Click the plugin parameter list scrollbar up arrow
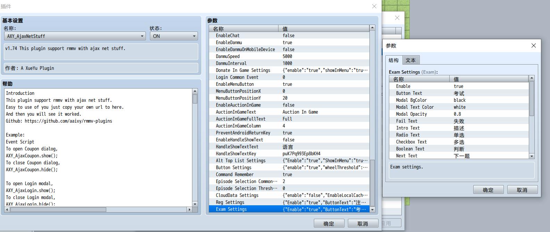550x232 pixels. point(373,27)
